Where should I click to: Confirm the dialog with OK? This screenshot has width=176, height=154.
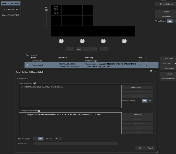pyautogui.click(x=140, y=148)
